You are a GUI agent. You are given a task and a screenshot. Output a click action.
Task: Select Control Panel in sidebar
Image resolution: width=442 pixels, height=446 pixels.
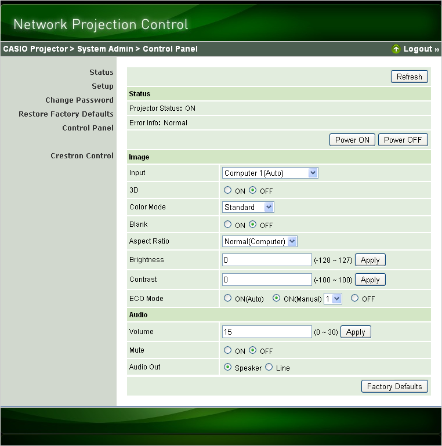click(x=88, y=128)
